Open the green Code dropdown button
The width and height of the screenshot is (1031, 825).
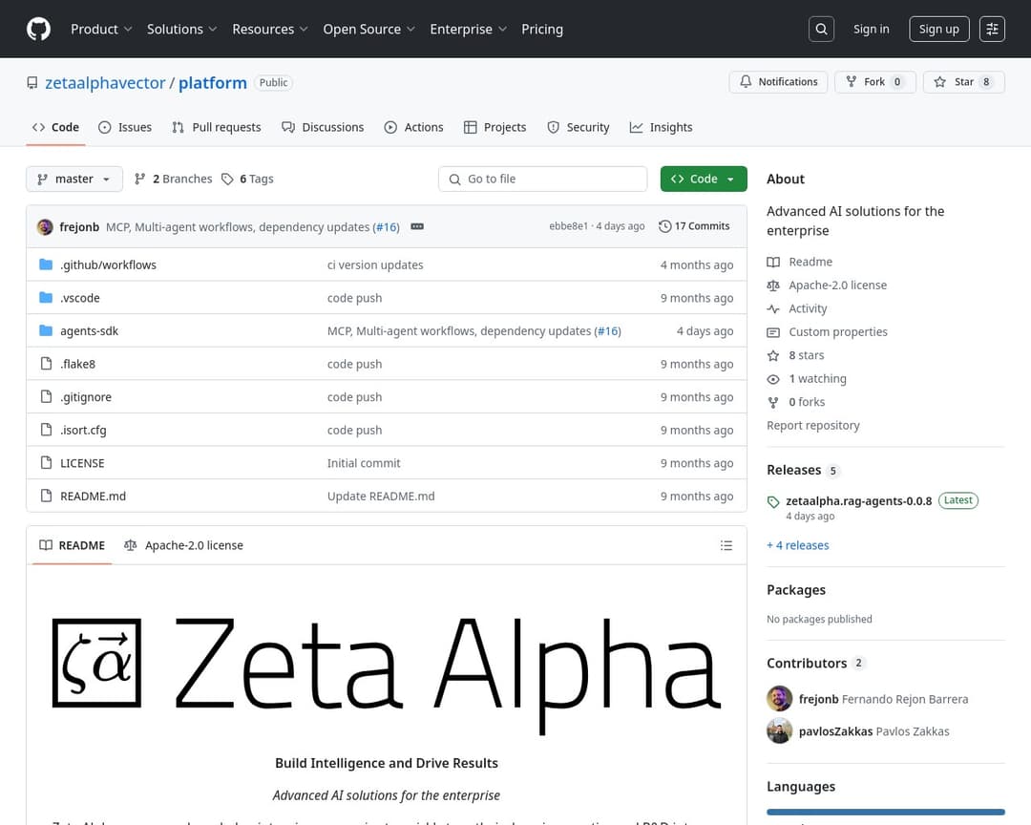pyautogui.click(x=704, y=179)
